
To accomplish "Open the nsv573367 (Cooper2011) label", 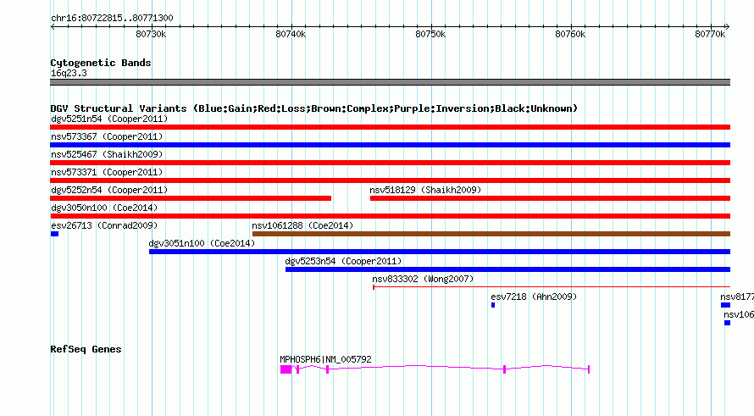I will click(107, 136).
